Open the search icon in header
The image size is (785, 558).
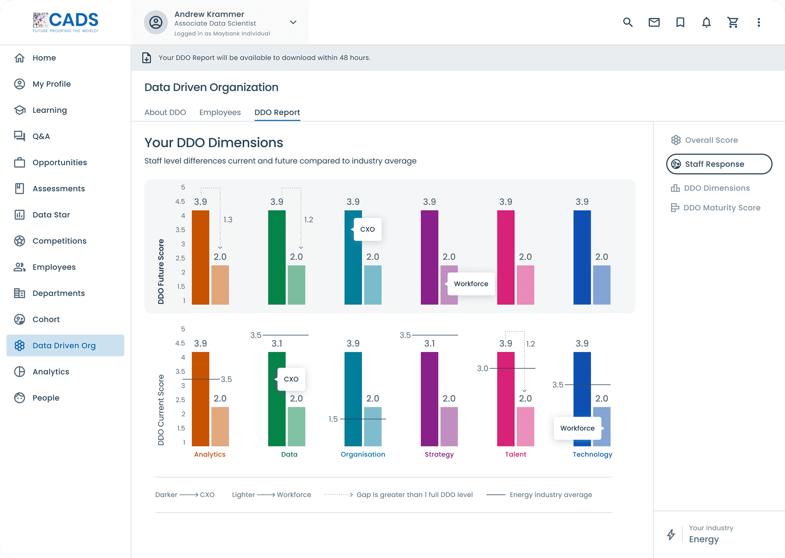628,22
